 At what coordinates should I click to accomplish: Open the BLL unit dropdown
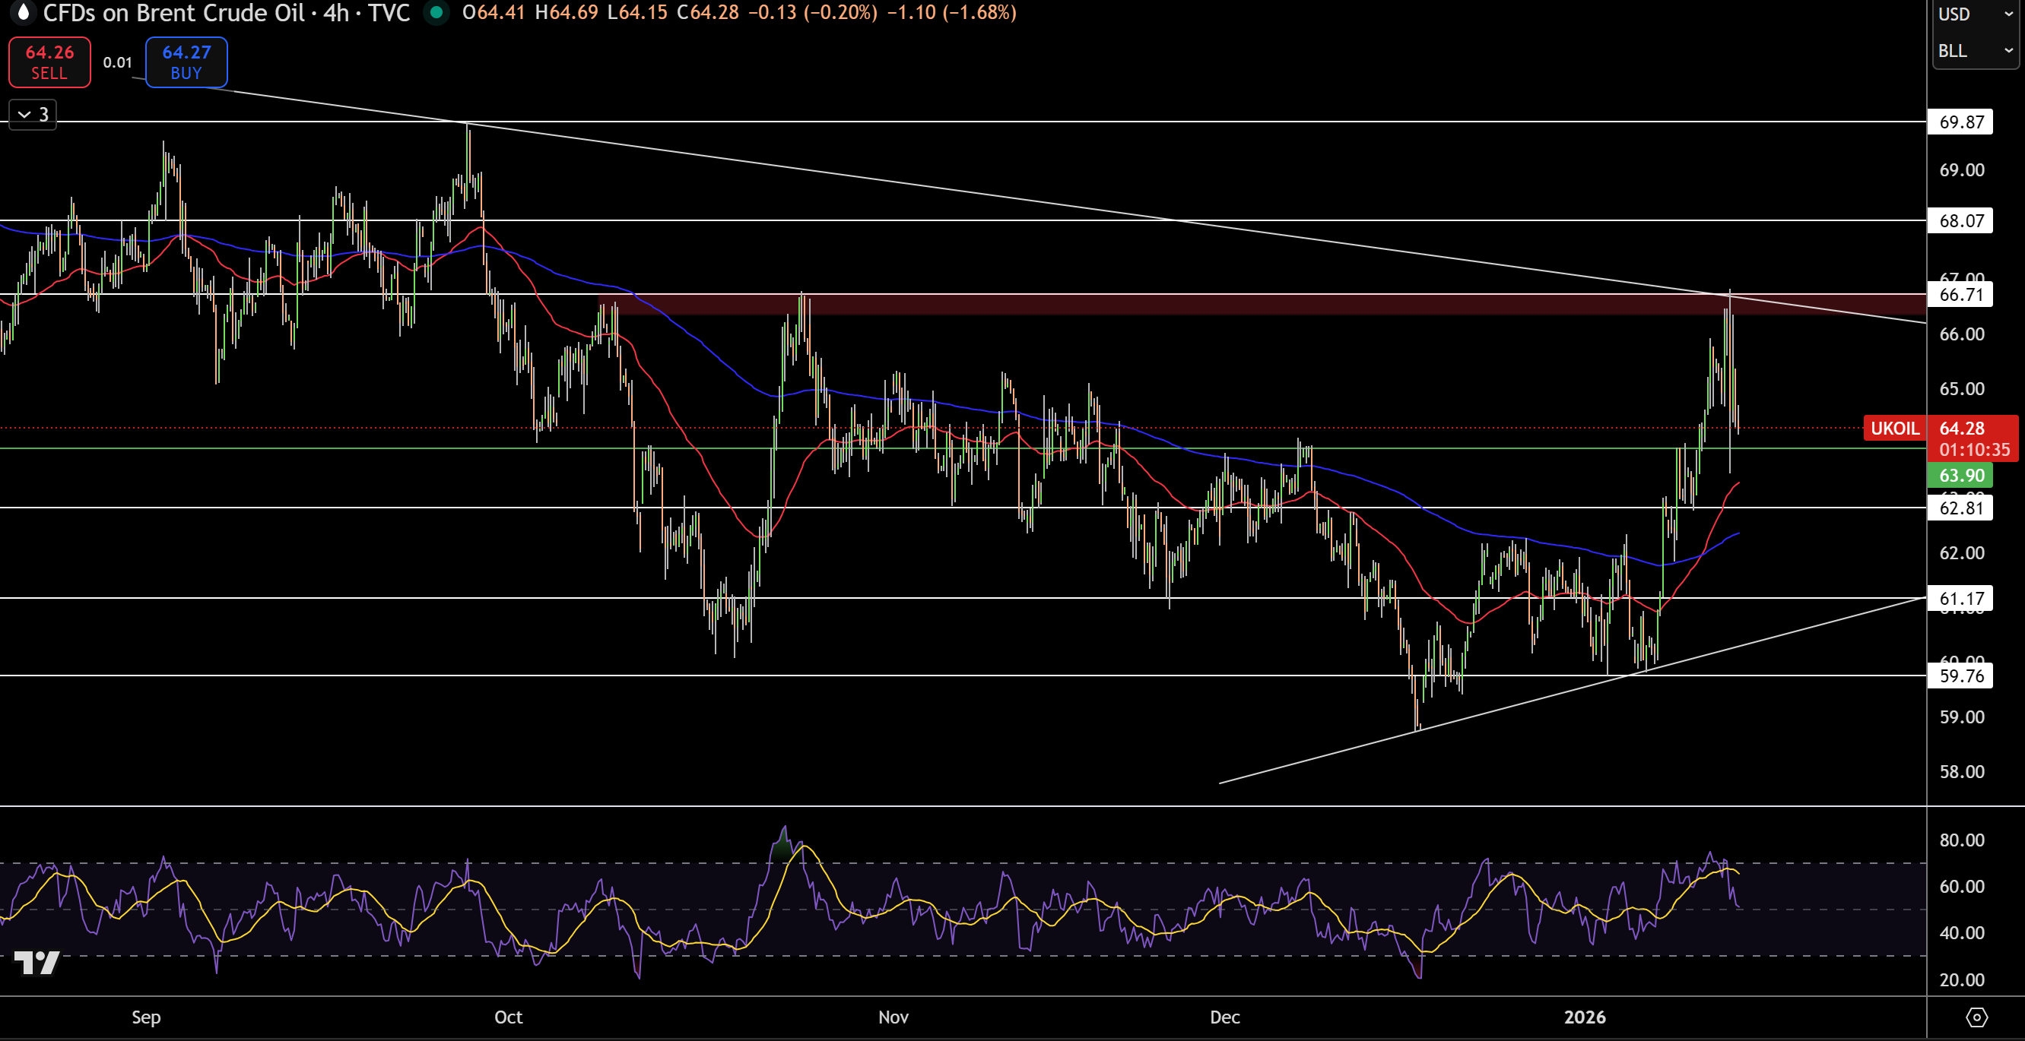(1976, 49)
